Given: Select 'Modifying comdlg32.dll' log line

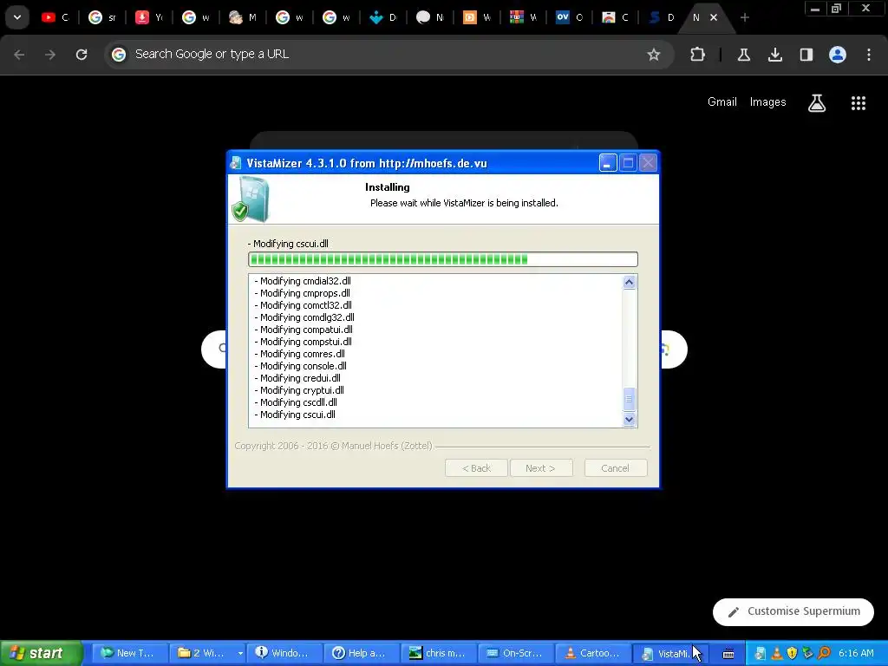Looking at the screenshot, I should (304, 317).
